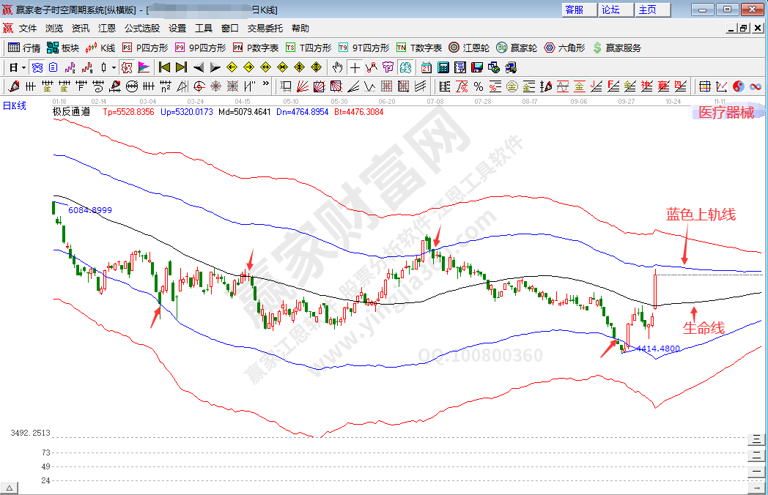768x495 pixels.
Task: Click the 客服 button in title bar
Action: pyautogui.click(x=575, y=10)
